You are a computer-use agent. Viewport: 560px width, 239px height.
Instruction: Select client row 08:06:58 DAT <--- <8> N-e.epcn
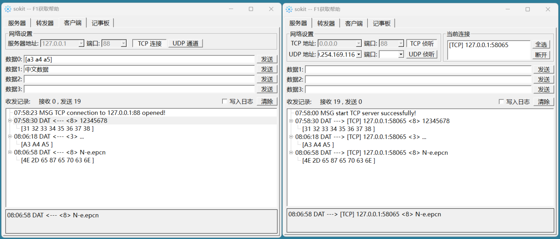[x=60, y=153]
